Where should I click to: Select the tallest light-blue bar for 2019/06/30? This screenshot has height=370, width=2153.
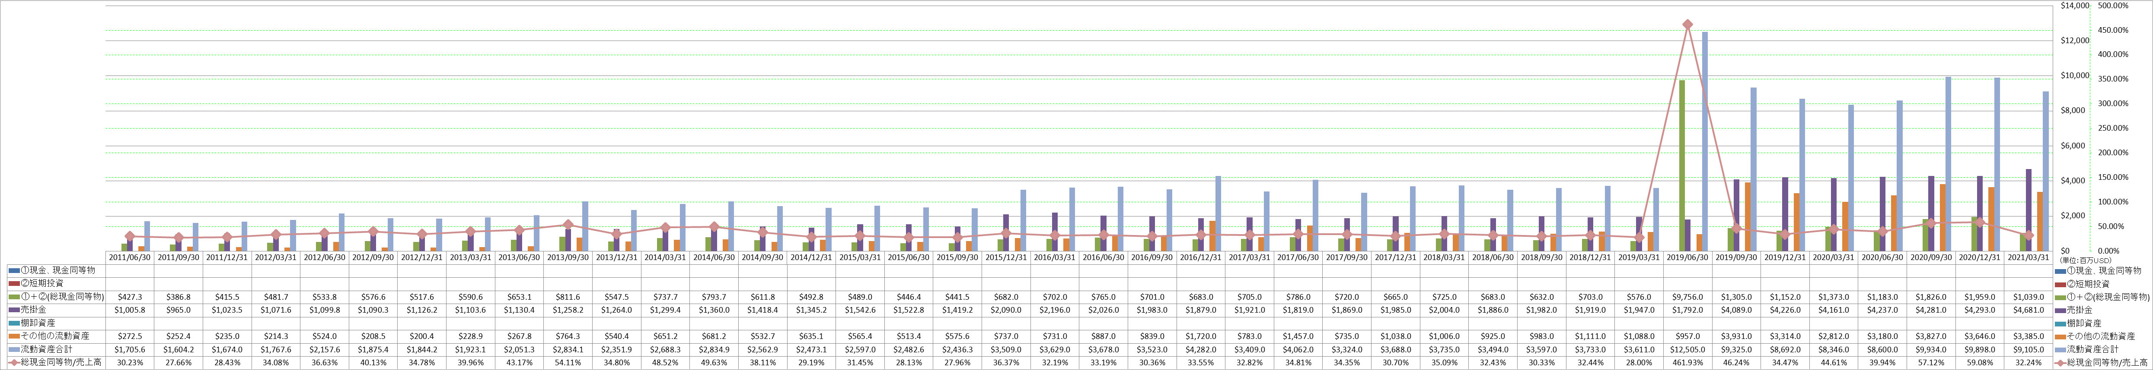[1704, 141]
